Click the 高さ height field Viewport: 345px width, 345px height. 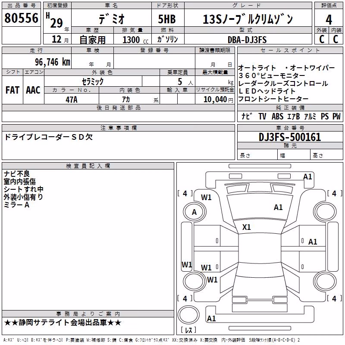click(326, 155)
